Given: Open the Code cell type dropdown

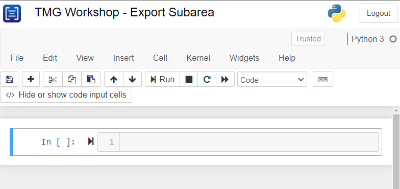Looking at the screenshot, I should pyautogui.click(x=272, y=80).
